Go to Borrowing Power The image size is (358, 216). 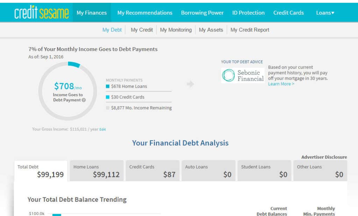coord(202,13)
